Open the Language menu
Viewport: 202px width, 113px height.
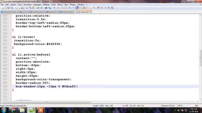click(37, 5)
